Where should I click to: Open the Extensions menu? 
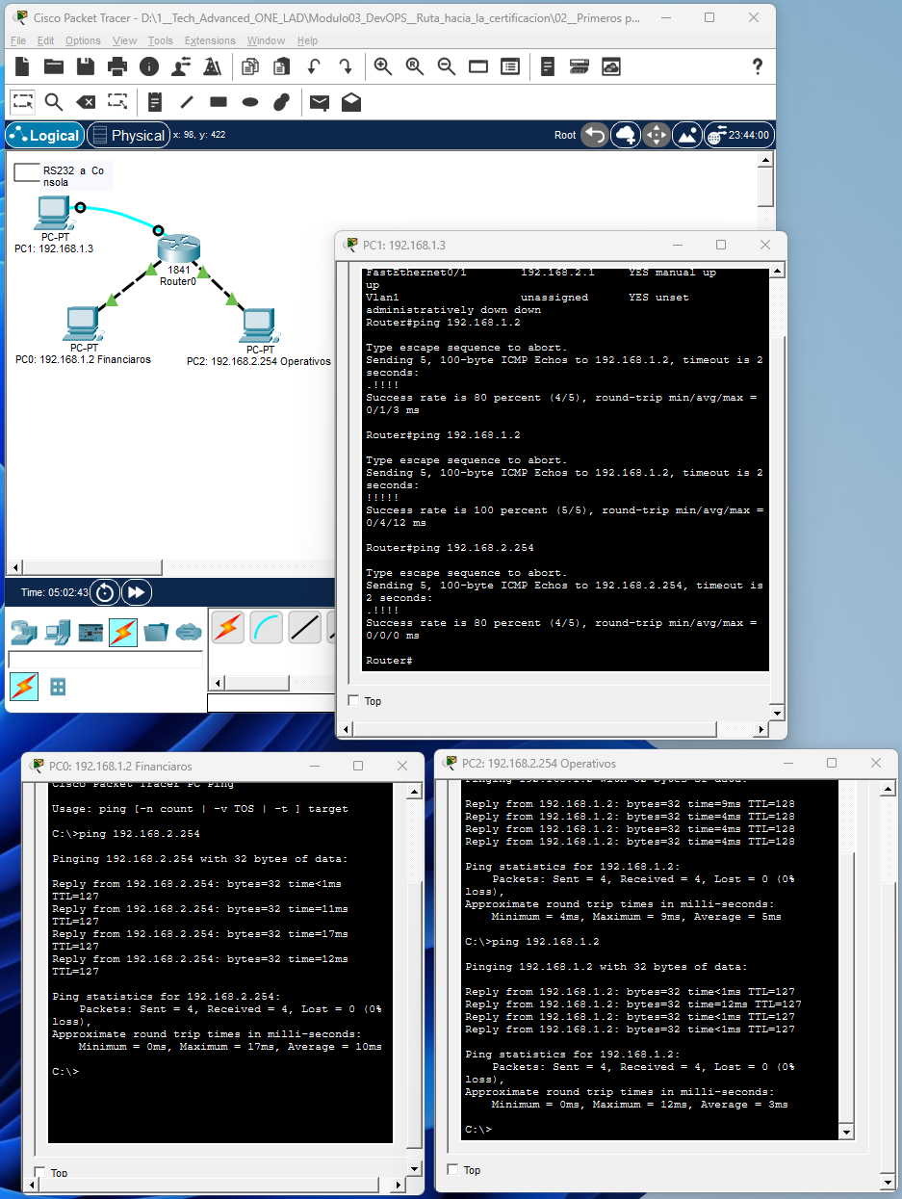pos(210,40)
